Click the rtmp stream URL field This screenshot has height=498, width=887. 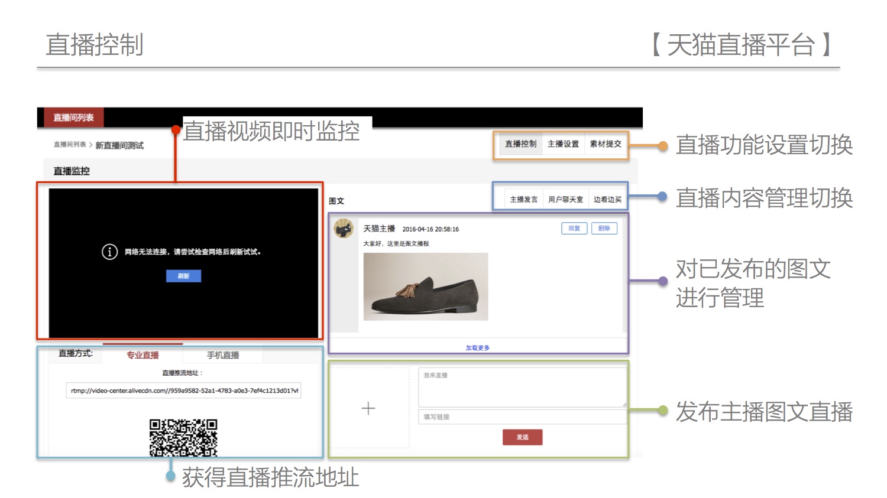pos(183,390)
